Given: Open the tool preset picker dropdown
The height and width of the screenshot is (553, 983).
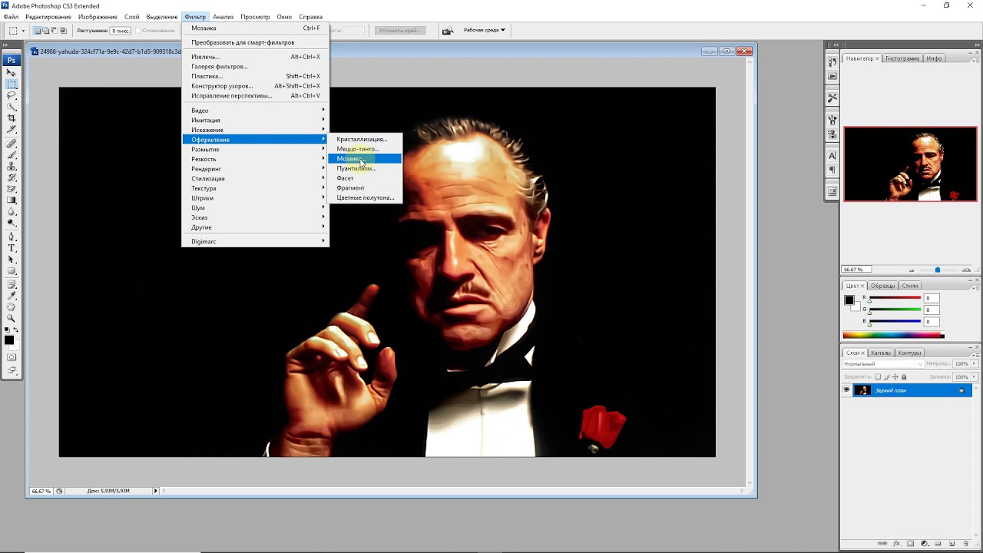Looking at the screenshot, I should pyautogui.click(x=15, y=31).
